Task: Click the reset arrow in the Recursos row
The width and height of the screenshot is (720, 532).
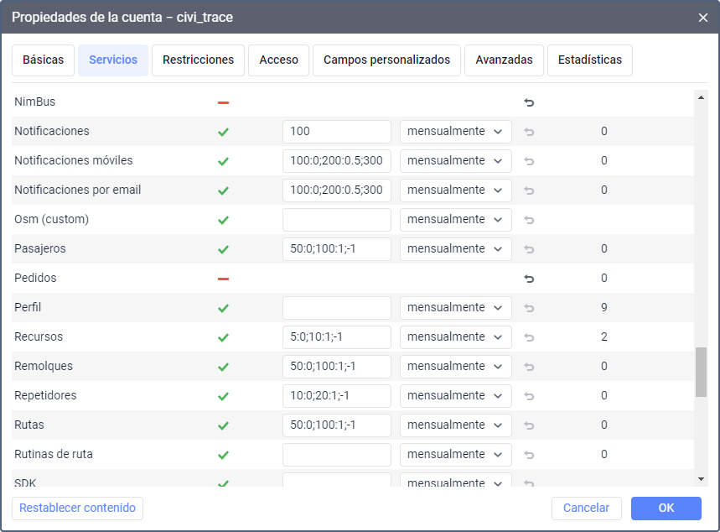Action: [x=529, y=337]
